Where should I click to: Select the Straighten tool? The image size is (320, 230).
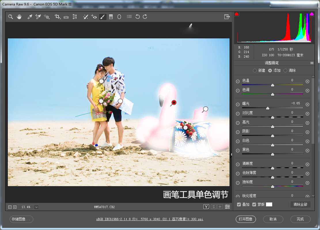tap(66, 17)
